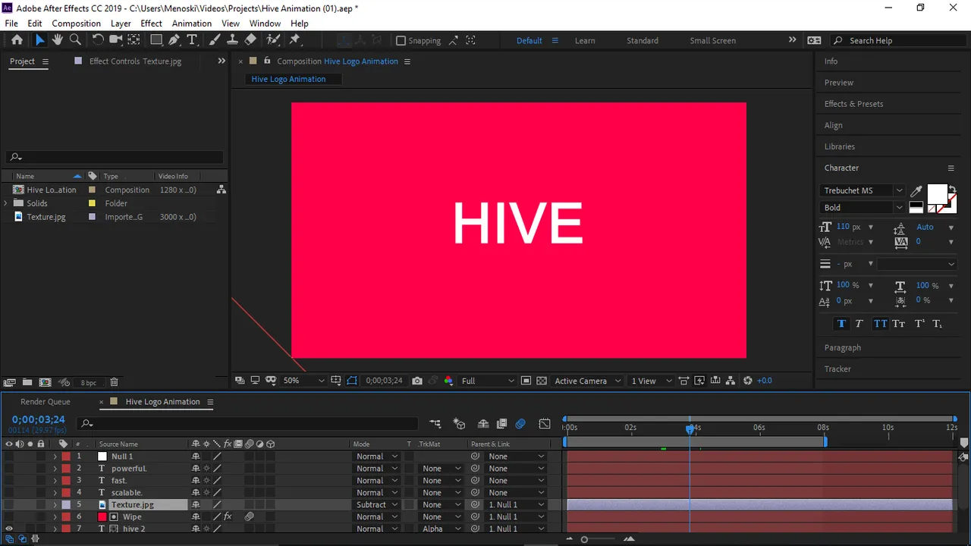Open the Trebuchet MS font dropdown

pos(862,190)
